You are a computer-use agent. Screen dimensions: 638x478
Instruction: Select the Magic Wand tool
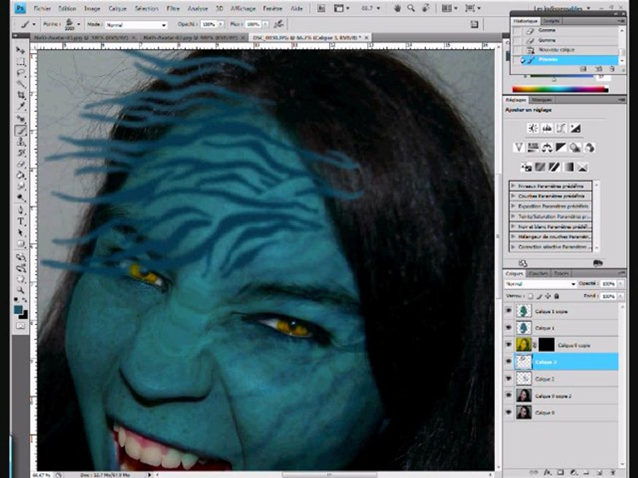21,84
